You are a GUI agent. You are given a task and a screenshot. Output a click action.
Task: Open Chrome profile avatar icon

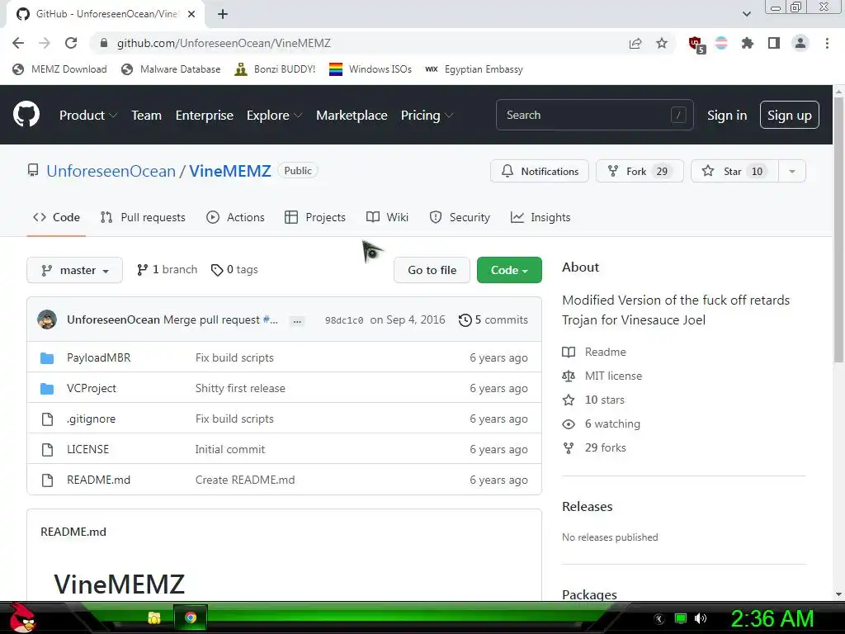[x=800, y=43]
